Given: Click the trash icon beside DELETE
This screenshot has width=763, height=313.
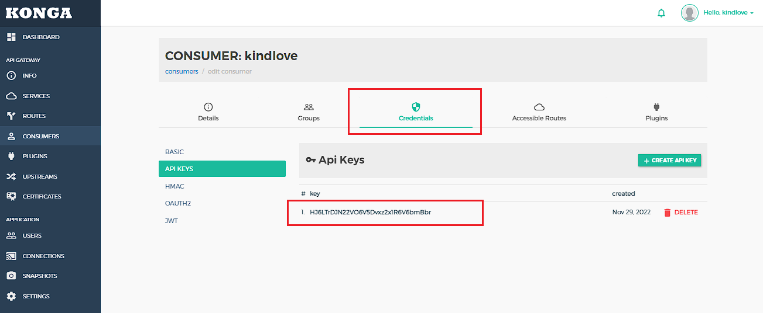Looking at the screenshot, I should 668,213.
